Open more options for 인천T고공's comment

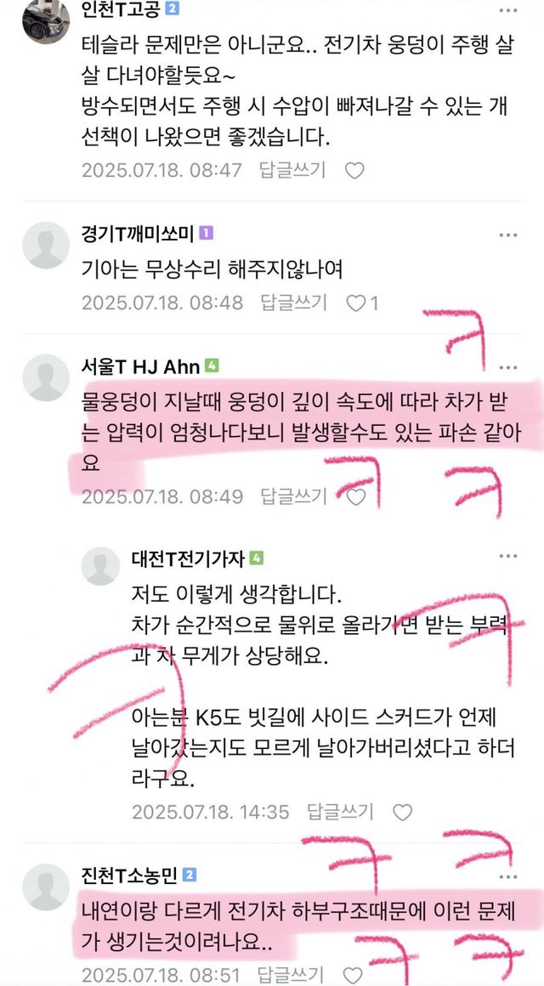[x=508, y=10]
